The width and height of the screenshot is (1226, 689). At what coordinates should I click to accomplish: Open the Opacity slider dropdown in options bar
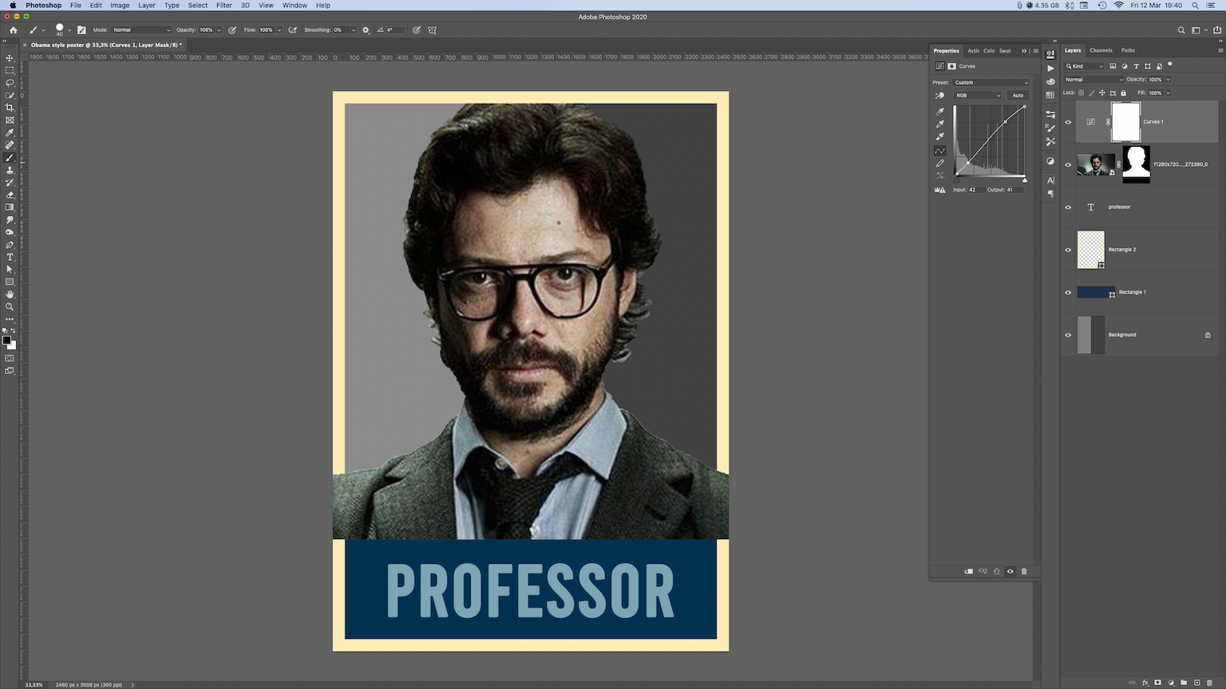(218, 30)
